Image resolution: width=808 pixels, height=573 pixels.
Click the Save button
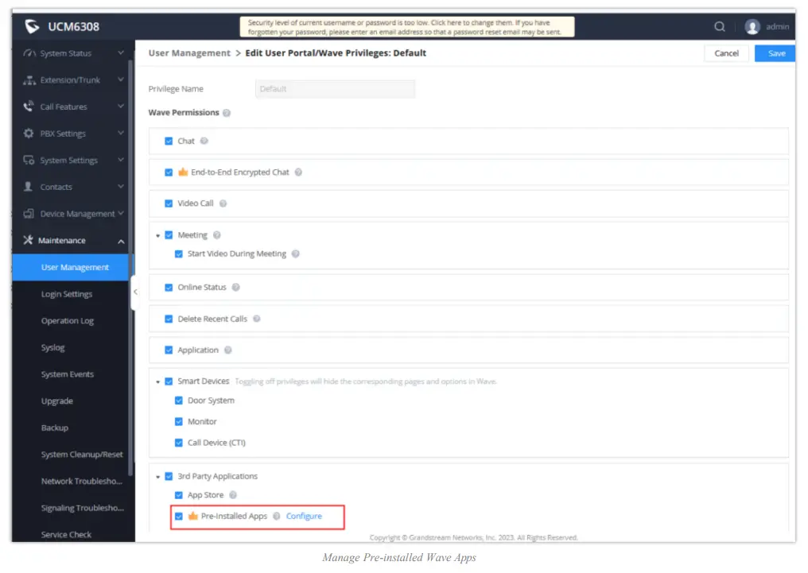pyautogui.click(x=775, y=53)
